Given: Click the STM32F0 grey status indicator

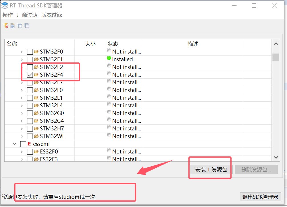Looking at the screenshot, I should tap(109, 50).
